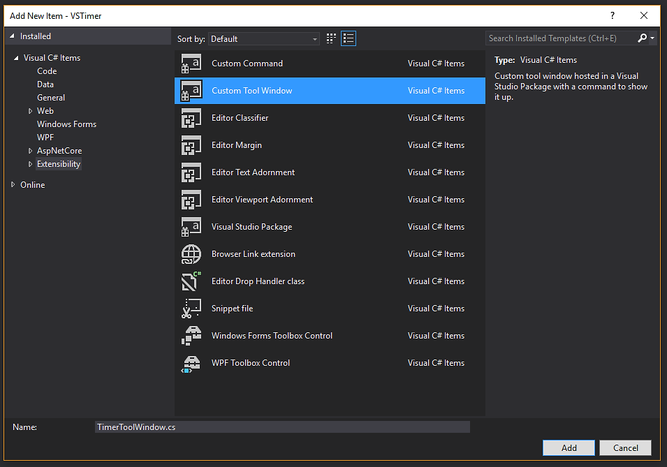
Task: Expand the Web tree node arrow
Action: click(30, 111)
